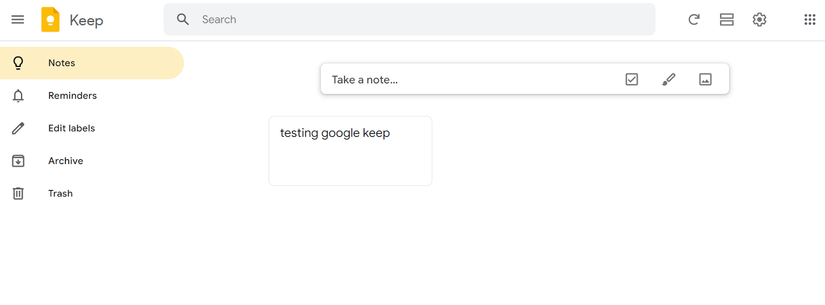
Task: Click the Keep wordmark title
Action: coord(86,20)
